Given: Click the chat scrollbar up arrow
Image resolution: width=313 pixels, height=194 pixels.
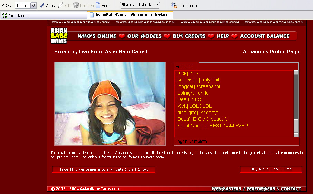Looking at the screenshot, I should (x=296, y=72).
